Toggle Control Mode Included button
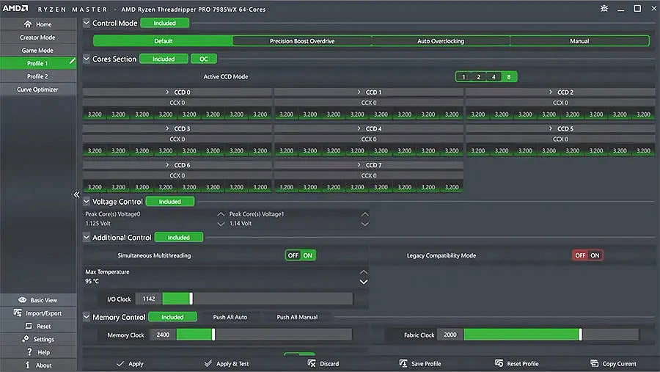Viewport: 660px width, 372px height. [x=164, y=23]
